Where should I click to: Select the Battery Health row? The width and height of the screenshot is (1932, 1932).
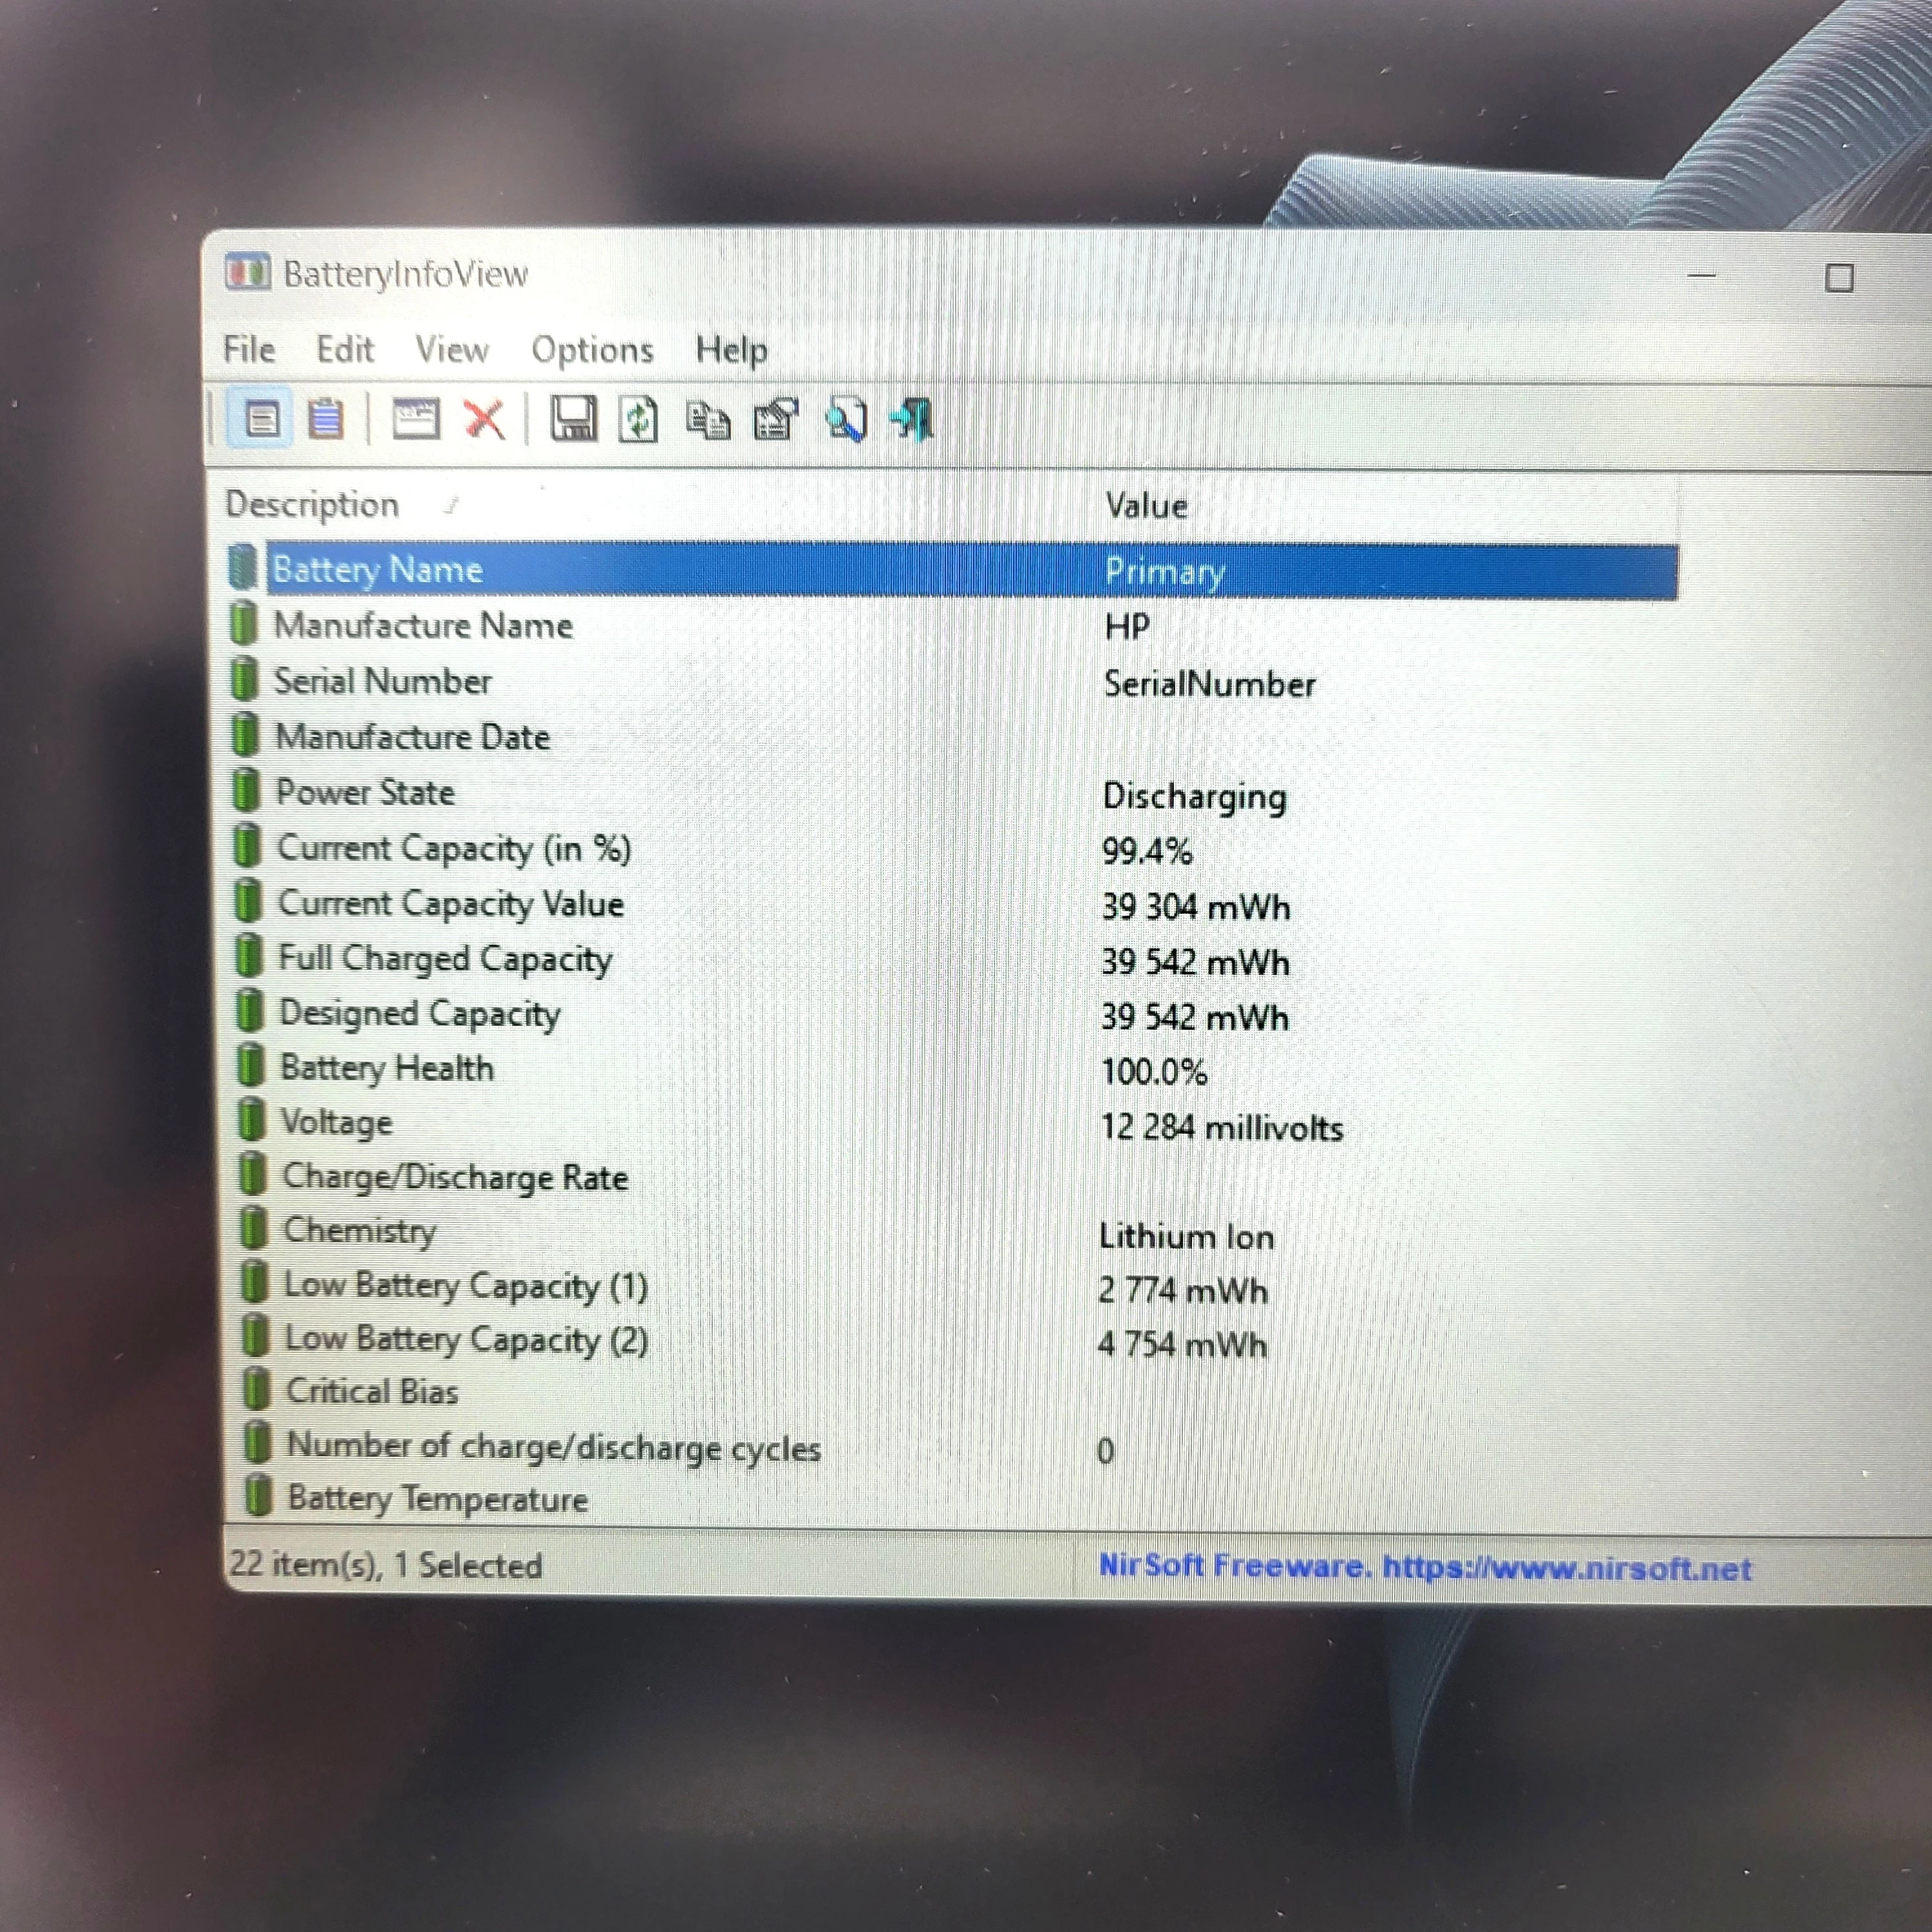coord(387,1068)
